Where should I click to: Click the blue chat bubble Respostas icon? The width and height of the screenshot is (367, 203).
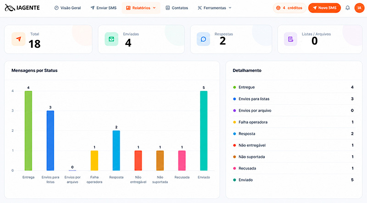click(x=203, y=39)
